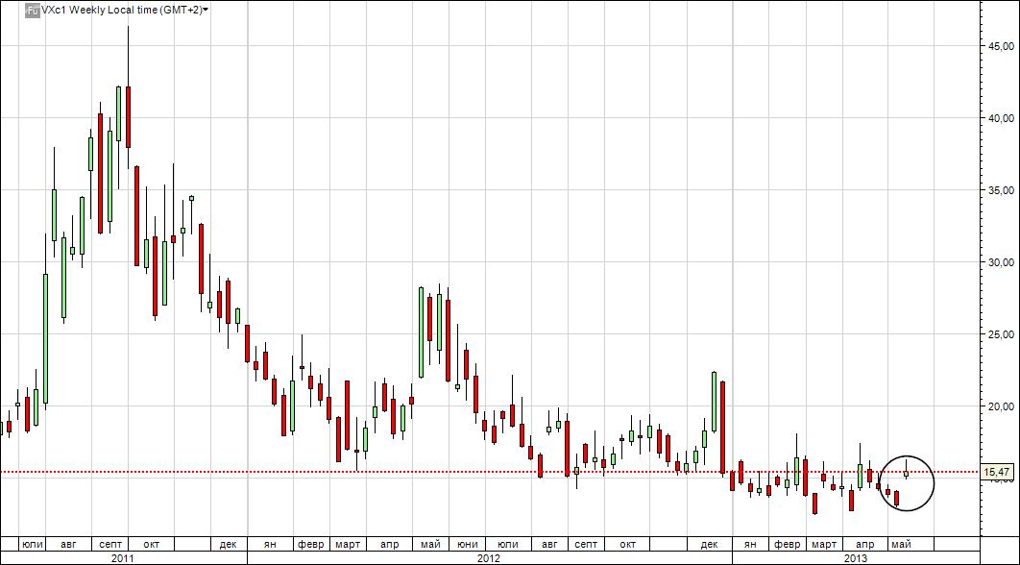Image resolution: width=1020 pixels, height=565 pixels.
Task: Click the ян month label in 2012
Action: point(271,544)
